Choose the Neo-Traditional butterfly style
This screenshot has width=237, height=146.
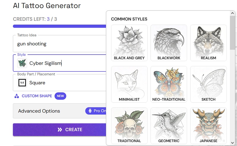coord(169,84)
